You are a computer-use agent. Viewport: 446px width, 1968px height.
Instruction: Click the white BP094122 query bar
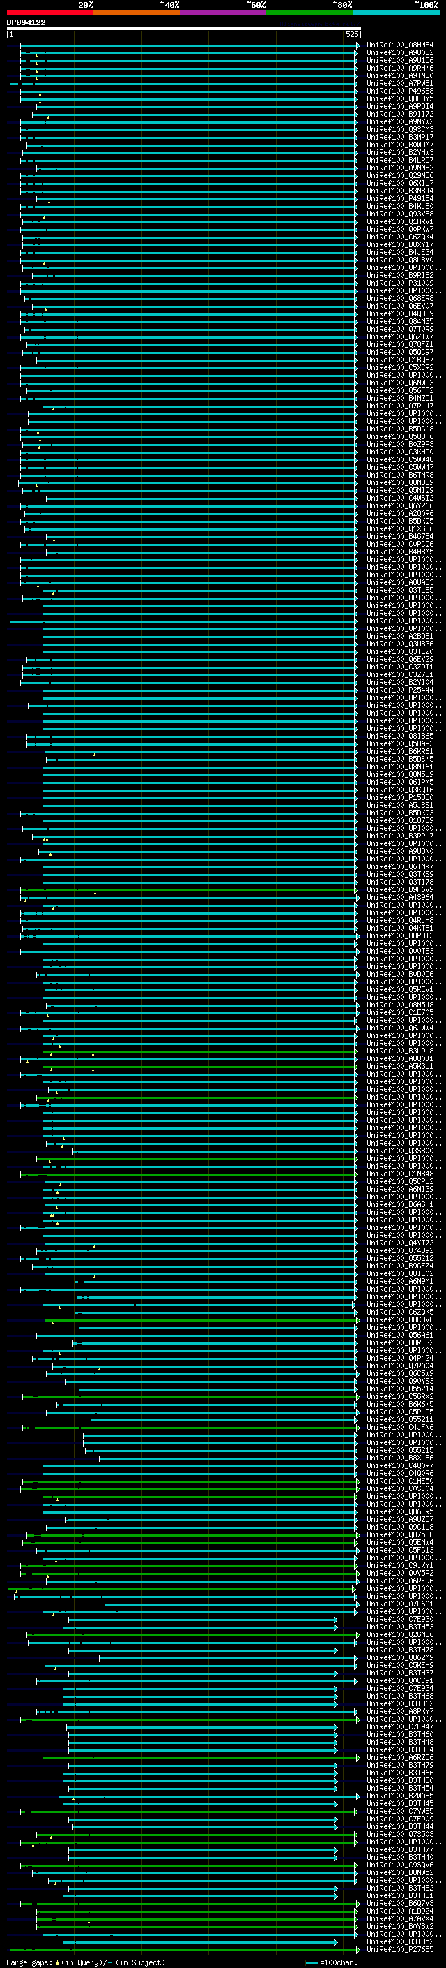tap(184, 28)
